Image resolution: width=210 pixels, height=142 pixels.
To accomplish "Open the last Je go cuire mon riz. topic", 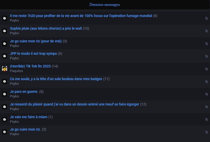I will [x=25, y=129].
